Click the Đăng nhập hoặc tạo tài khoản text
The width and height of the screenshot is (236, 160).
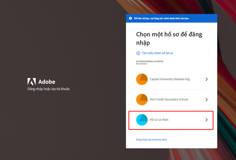(x=49, y=89)
